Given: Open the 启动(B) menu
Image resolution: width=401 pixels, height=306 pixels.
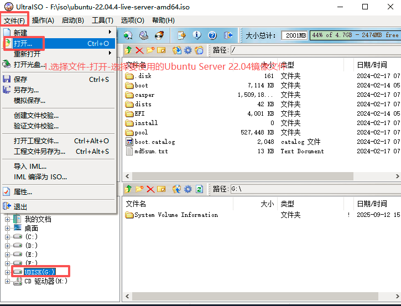Looking at the screenshot, I should pos(73,20).
